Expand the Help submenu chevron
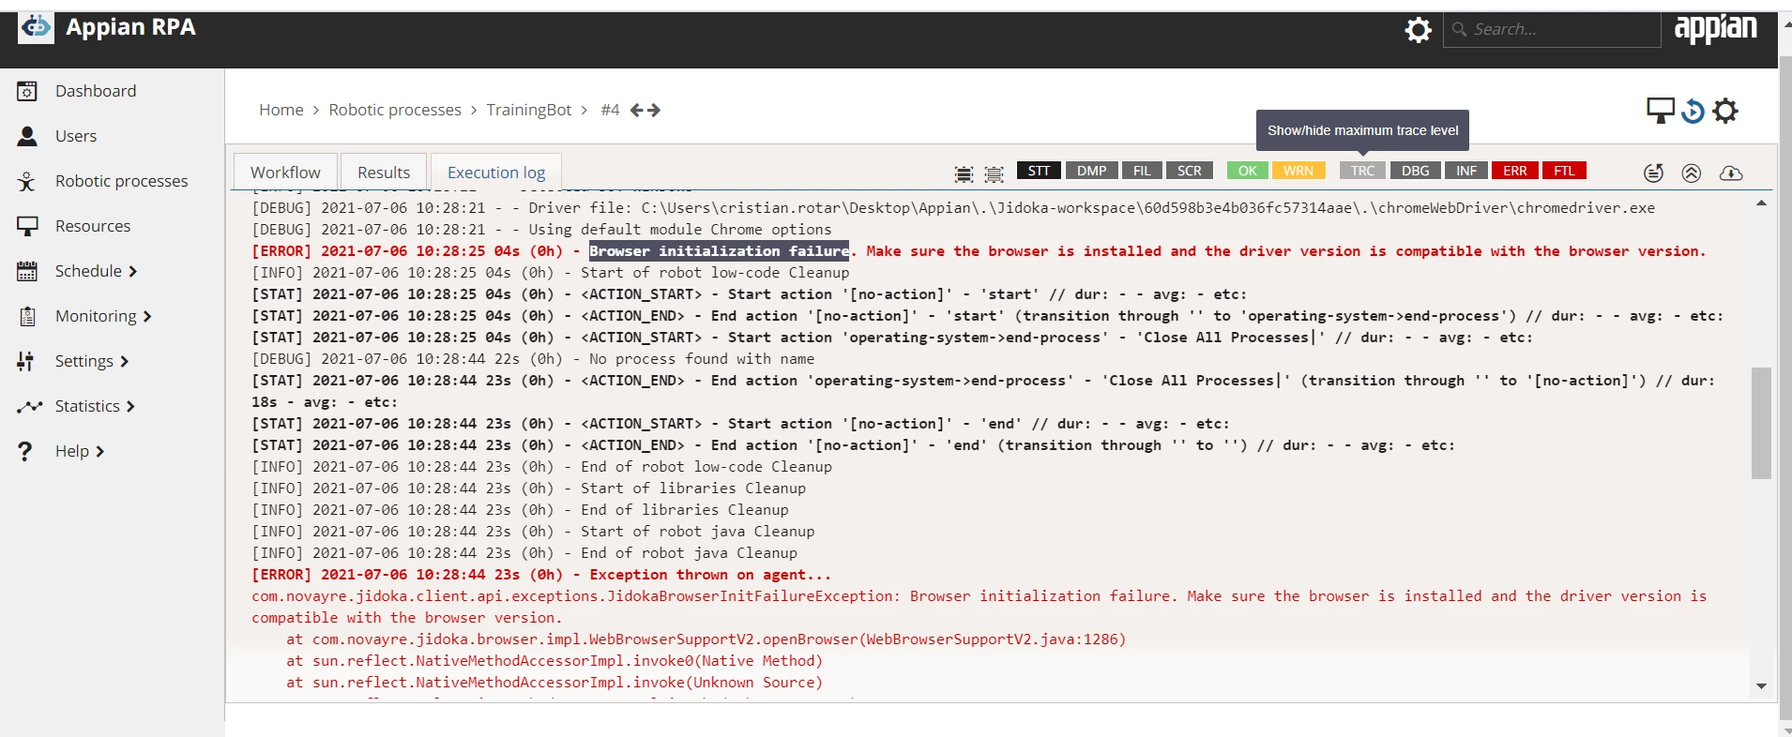Image resolution: width=1792 pixels, height=737 pixels. pyautogui.click(x=99, y=452)
